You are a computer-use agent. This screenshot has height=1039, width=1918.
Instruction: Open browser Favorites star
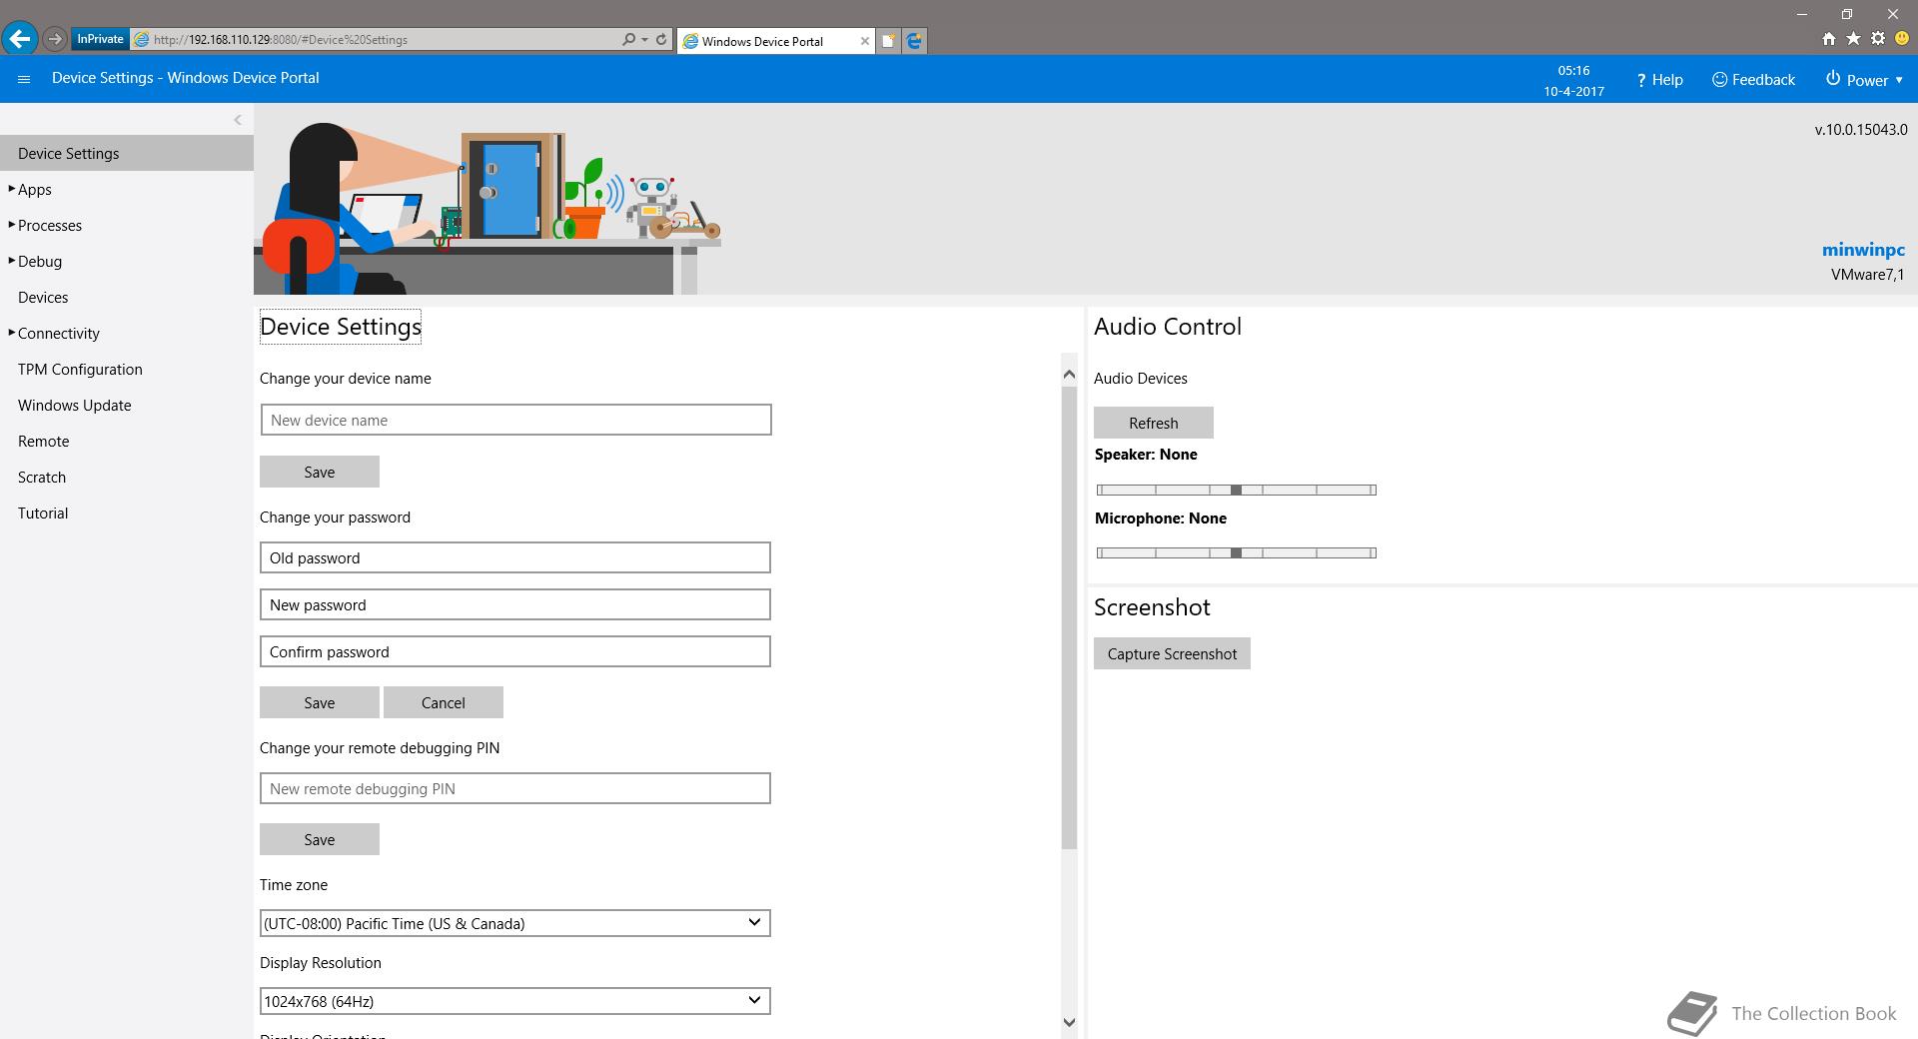click(x=1853, y=39)
